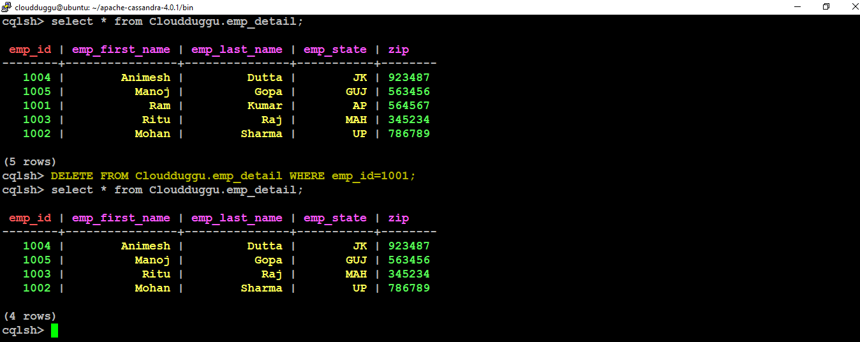Image resolution: width=860 pixels, height=342 pixels.
Task: Select zip 786789 in the four-row result
Action: (x=409, y=288)
